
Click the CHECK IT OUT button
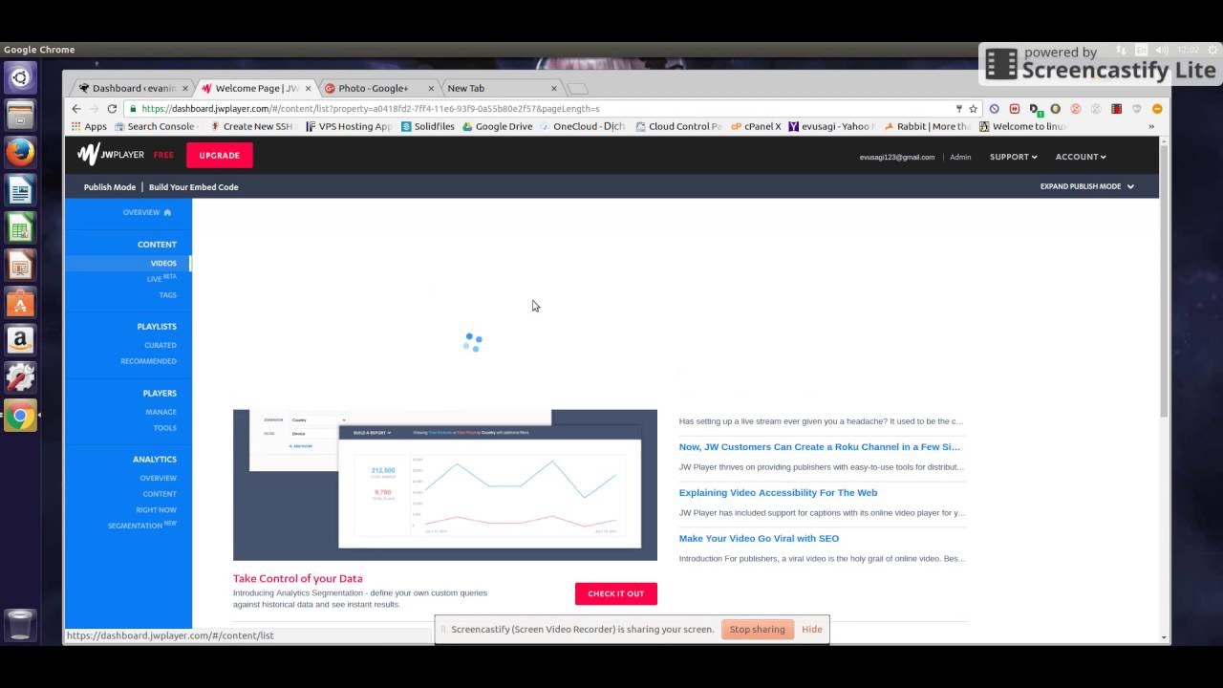tap(616, 593)
